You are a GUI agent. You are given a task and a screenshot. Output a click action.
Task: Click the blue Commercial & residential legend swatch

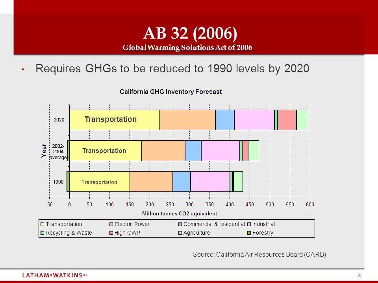(x=180, y=224)
